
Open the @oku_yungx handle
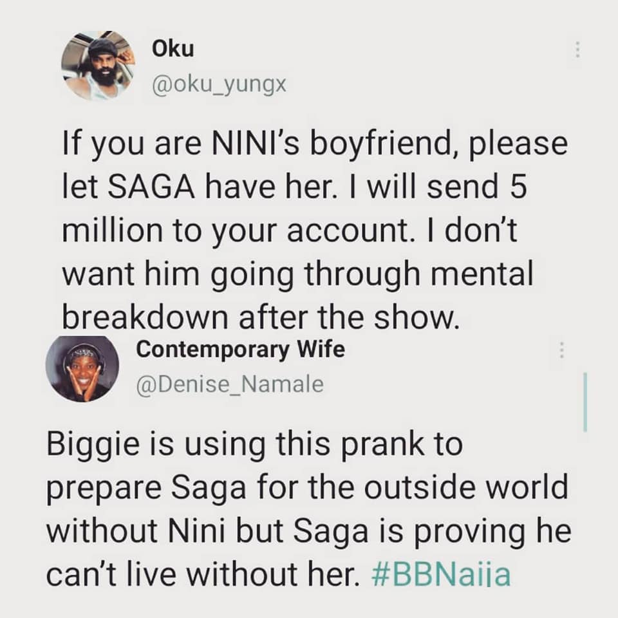pos(219,85)
